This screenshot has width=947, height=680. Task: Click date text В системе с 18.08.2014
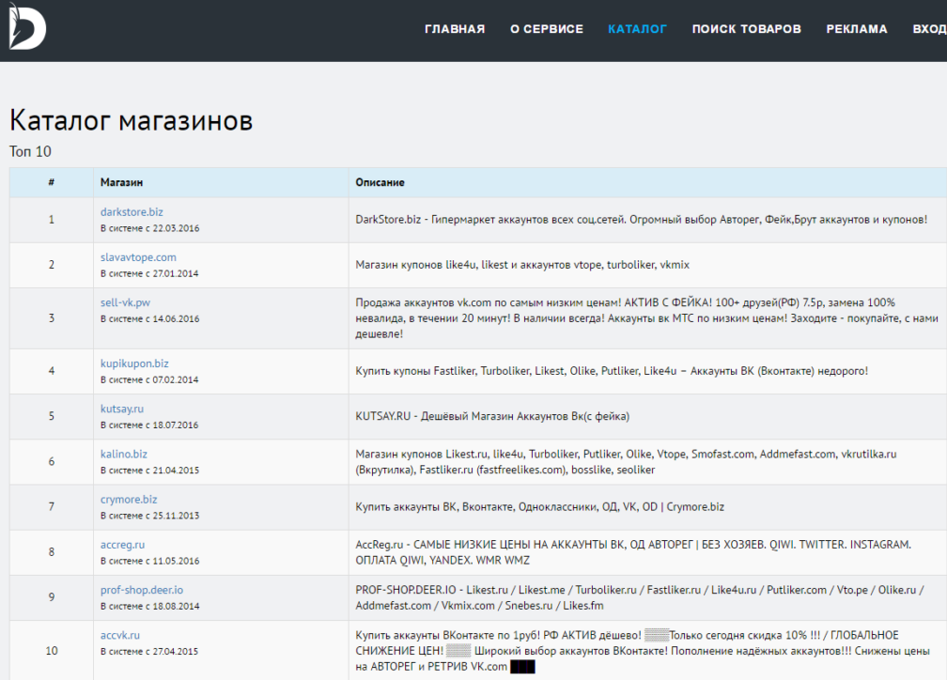click(x=149, y=607)
